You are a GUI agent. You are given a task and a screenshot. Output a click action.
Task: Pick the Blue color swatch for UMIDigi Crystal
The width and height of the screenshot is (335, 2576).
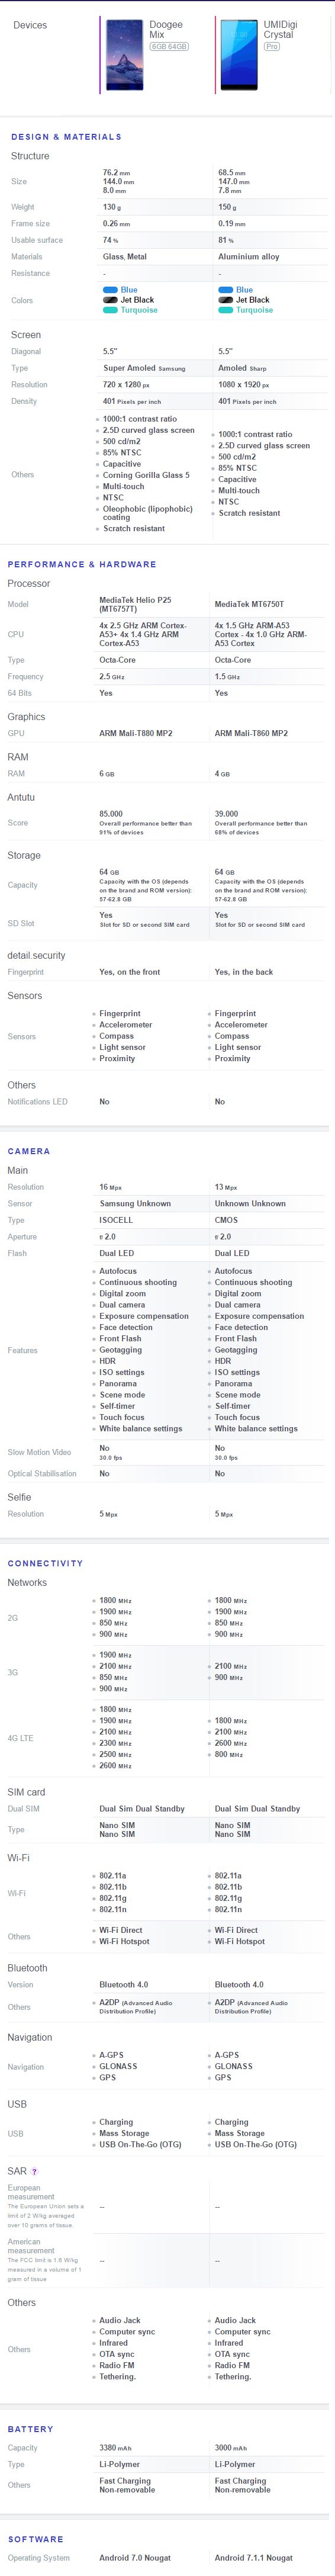tap(226, 290)
